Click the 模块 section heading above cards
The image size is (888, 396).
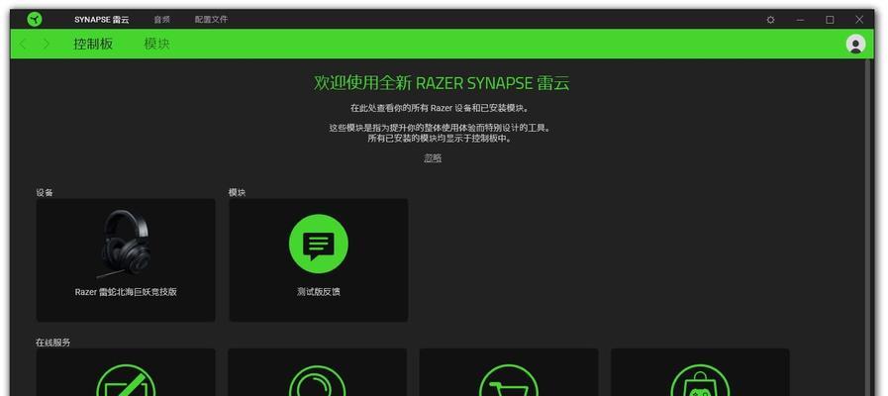[x=237, y=193]
